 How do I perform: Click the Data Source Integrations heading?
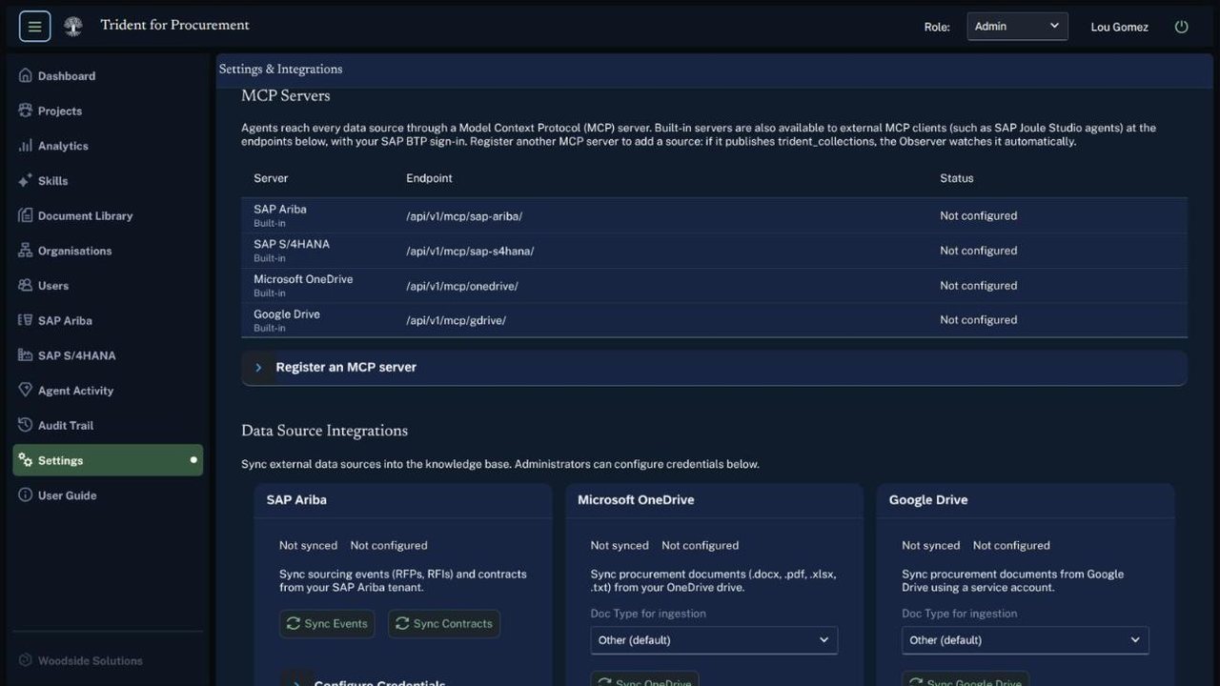click(x=325, y=431)
